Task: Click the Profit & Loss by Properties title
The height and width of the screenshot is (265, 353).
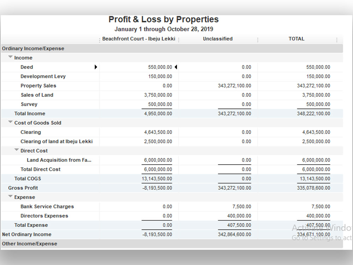Action: click(163, 19)
